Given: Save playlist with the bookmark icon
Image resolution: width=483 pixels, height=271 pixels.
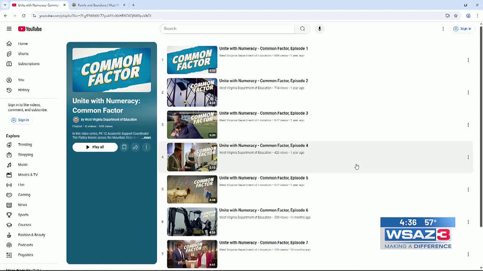Looking at the screenshot, I should coord(124,147).
